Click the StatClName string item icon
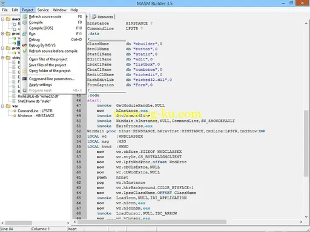This screenshot has width=310, height=232. pos(14,101)
